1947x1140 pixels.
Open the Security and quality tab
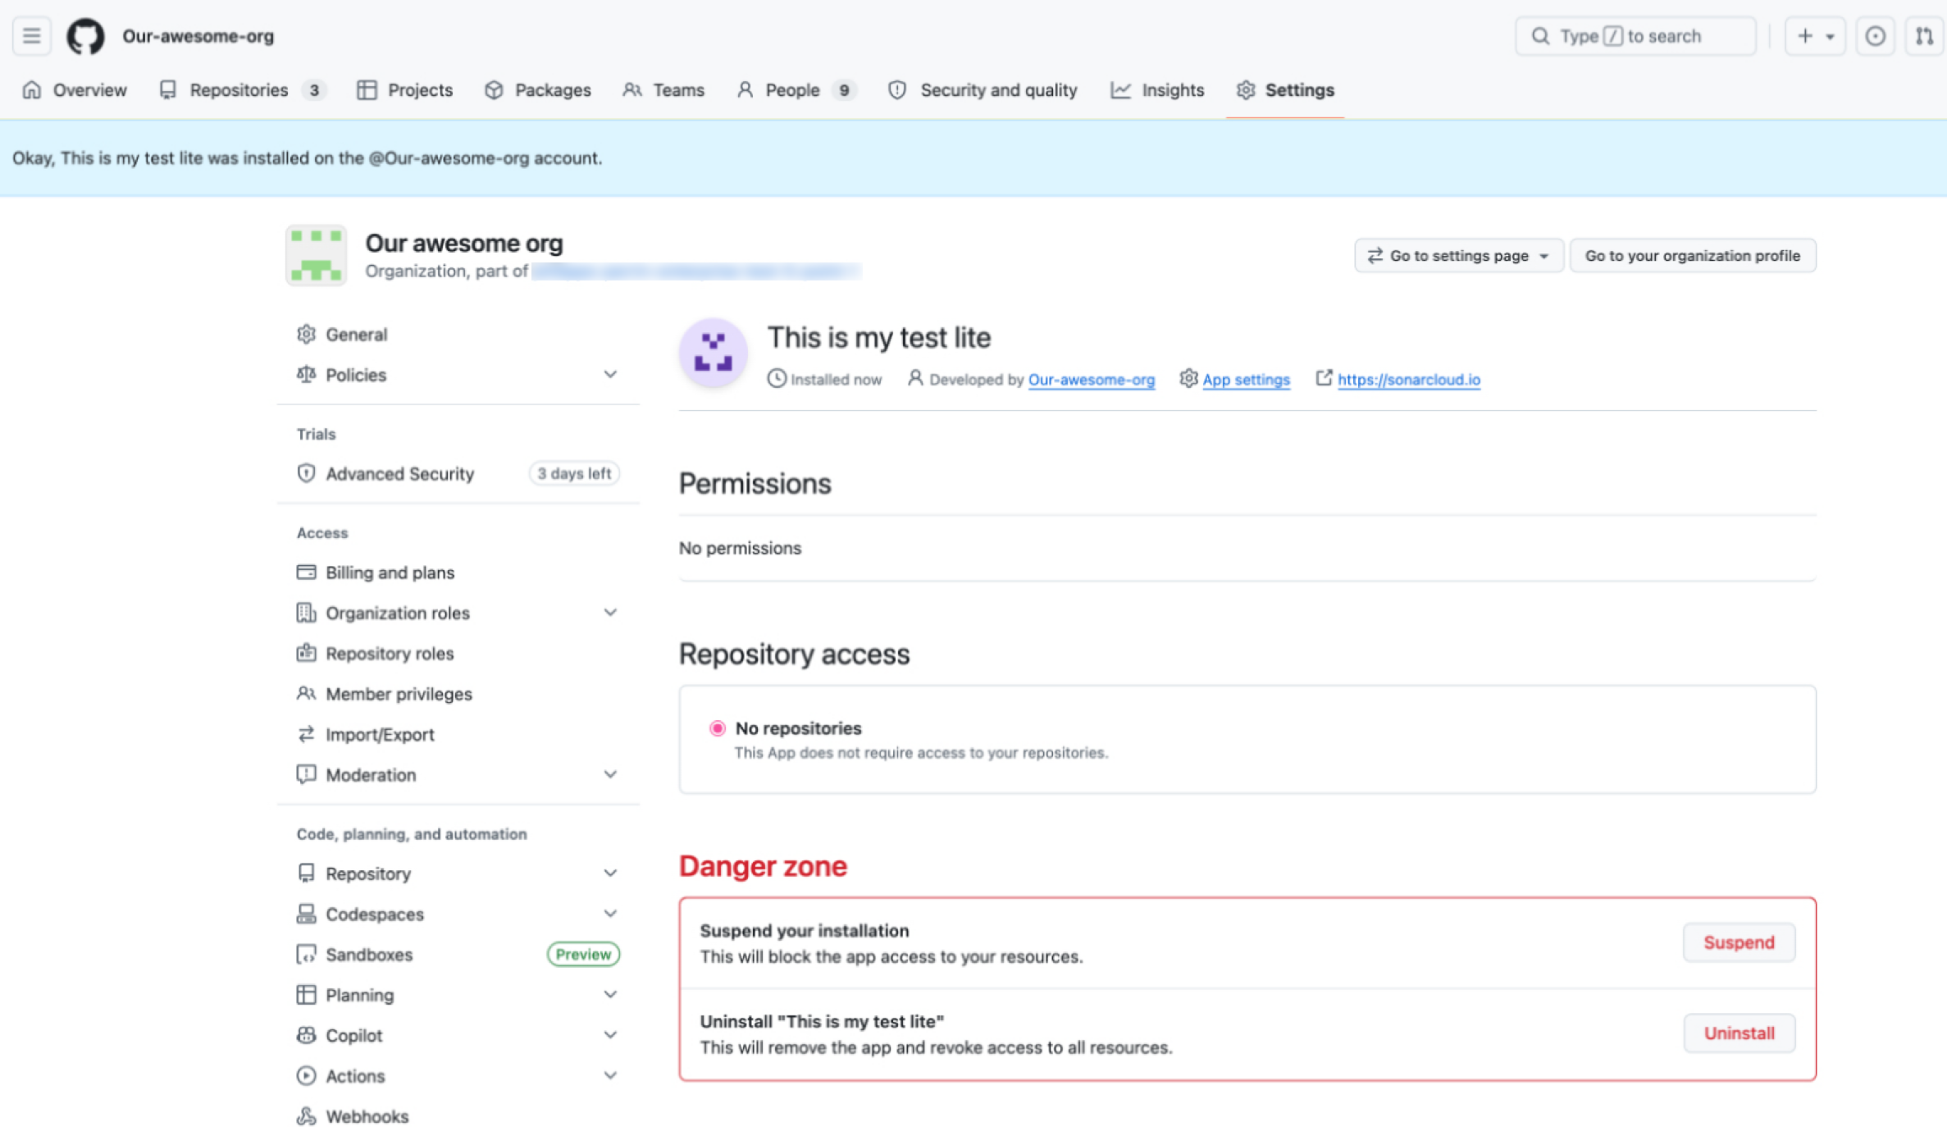point(983,90)
